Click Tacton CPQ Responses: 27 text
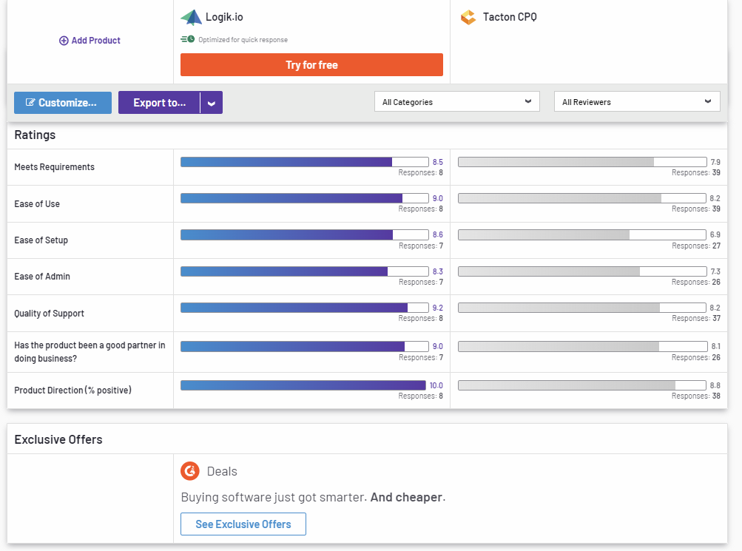The image size is (742, 551). [x=696, y=246]
